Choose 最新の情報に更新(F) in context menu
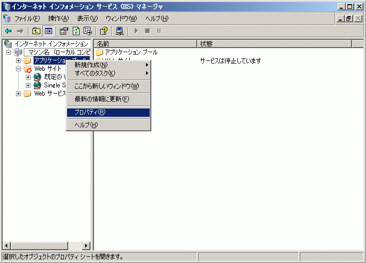Image resolution: width=366 pixels, height=263 pixels. (108, 99)
